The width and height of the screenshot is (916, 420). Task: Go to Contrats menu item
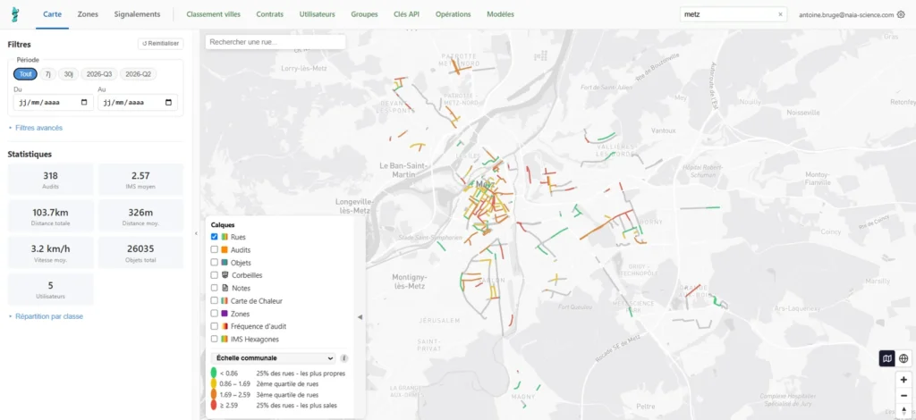270,14
